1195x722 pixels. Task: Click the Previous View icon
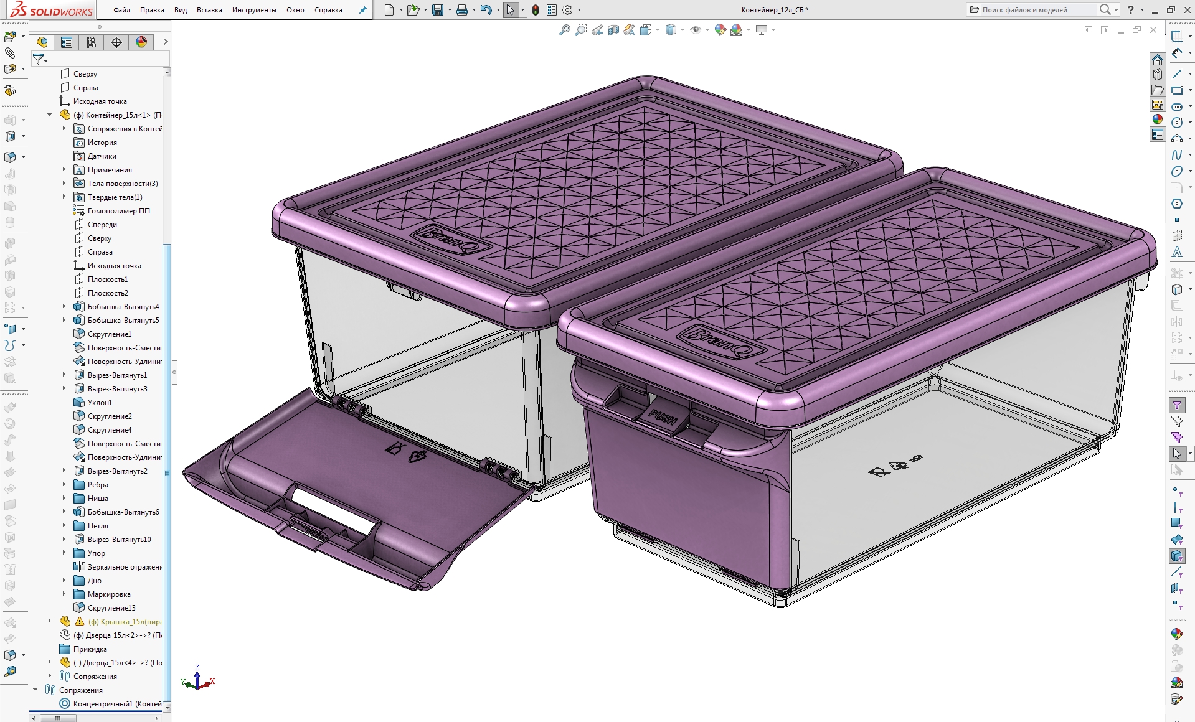point(597,29)
